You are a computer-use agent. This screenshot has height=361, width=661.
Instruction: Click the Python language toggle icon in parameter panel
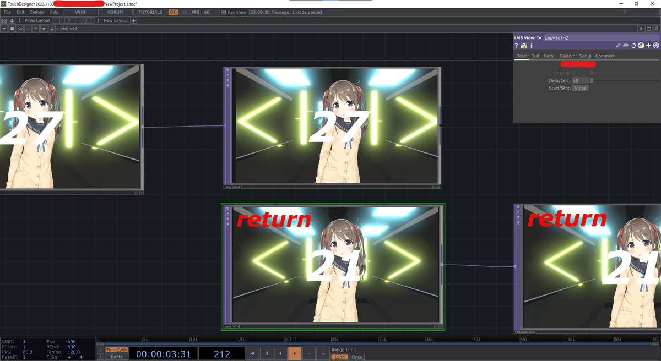(641, 45)
